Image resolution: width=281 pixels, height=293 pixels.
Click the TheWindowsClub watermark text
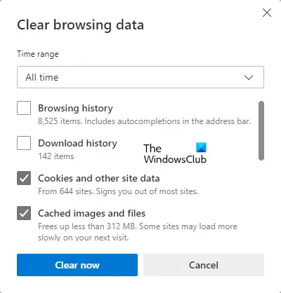click(175, 154)
